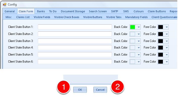Open the Client Questionnaire sub-tab
Image resolution: width=178 pixels, height=97 pixels.
point(164,17)
